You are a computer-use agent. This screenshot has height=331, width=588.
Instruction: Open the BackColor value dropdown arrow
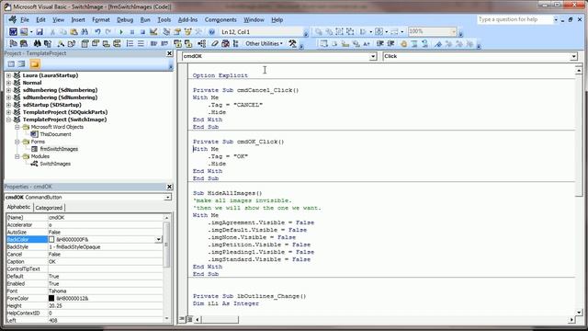coord(158,239)
